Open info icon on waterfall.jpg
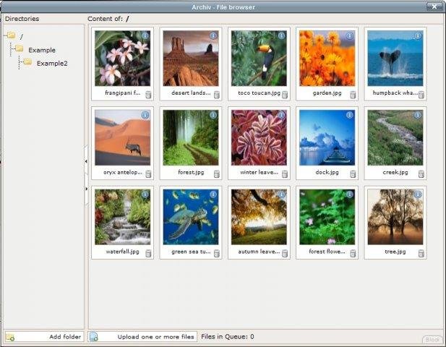Viewport: 446px width, 347px height. click(145, 194)
